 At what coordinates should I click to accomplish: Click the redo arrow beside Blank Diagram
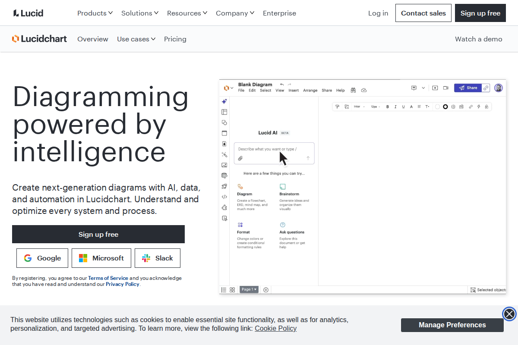(290, 85)
